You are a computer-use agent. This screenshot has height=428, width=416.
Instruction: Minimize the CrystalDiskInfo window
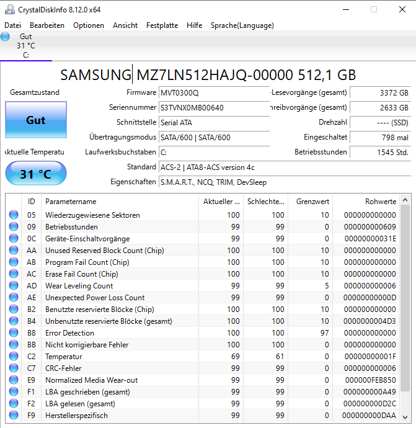click(x=346, y=9)
